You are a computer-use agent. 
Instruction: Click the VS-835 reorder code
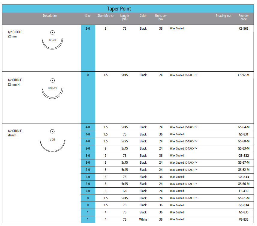pyautogui.click(x=243, y=219)
